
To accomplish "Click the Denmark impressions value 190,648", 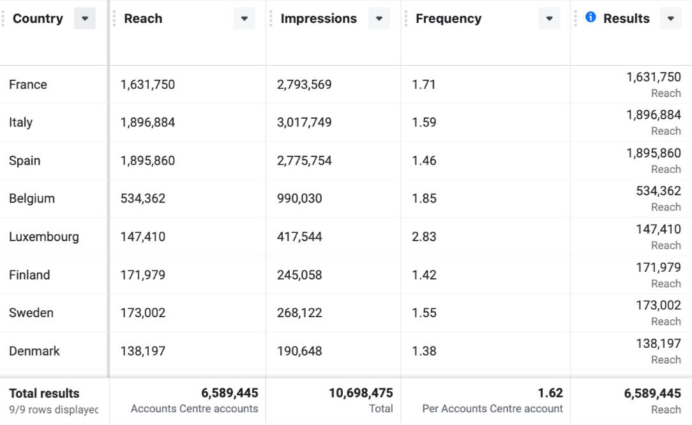I will pyautogui.click(x=299, y=351).
